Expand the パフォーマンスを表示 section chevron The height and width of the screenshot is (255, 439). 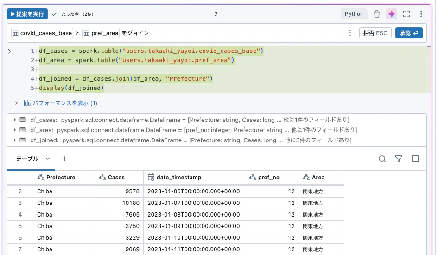click(16, 103)
